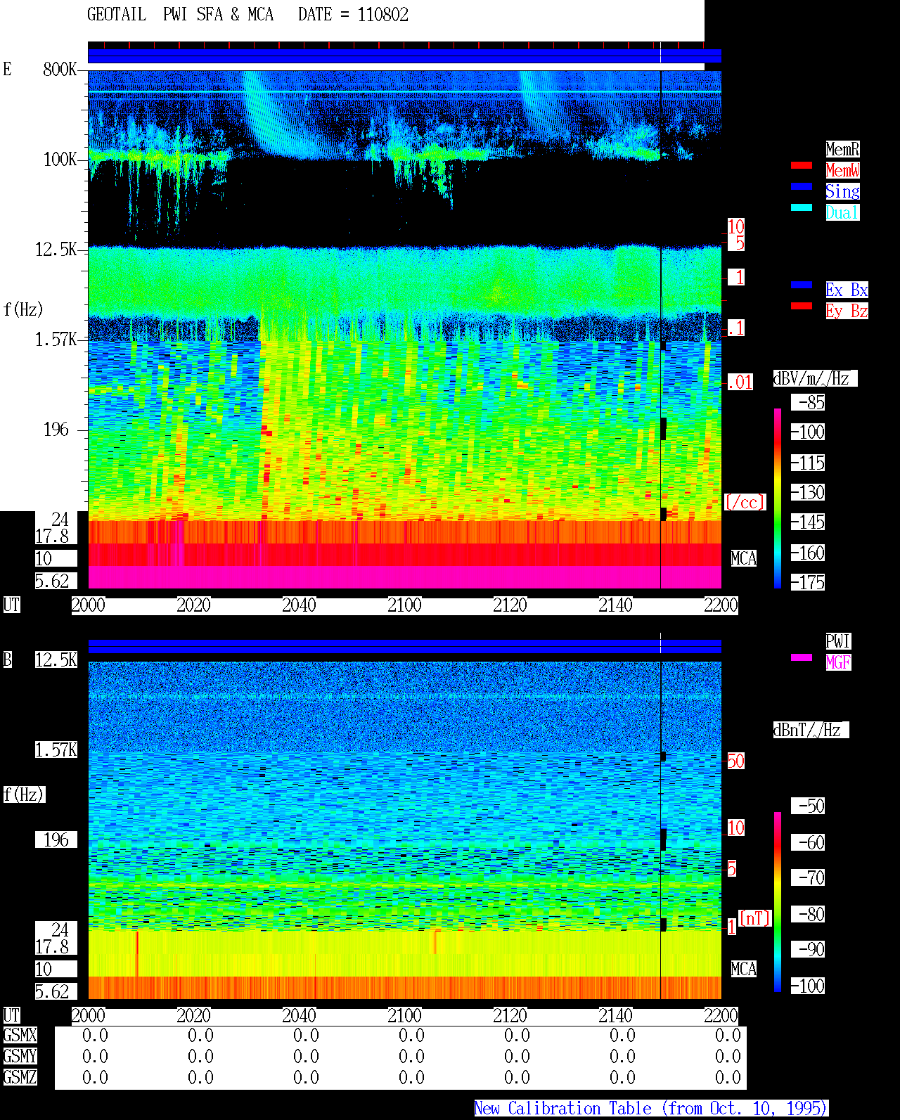Viewport: 900px width, 1120px height.
Task: Click the GEOTAIL PWI SFA & MCA title
Action: pyautogui.click(x=180, y=15)
